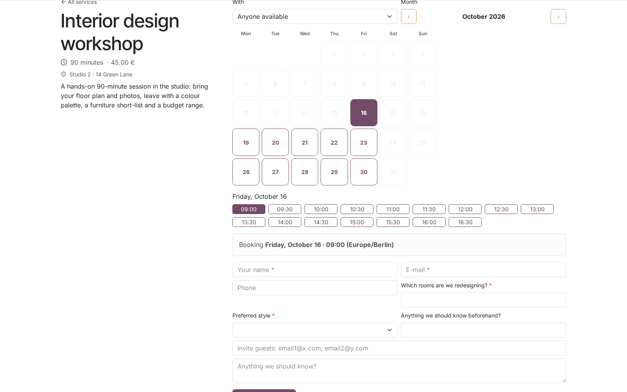The height and width of the screenshot is (392, 627).
Task: Select October 26 on calendar
Action: coord(246,172)
